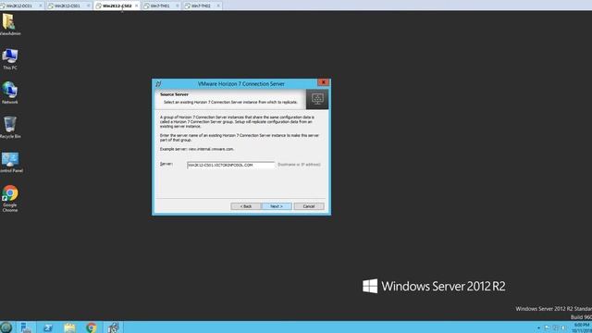Click Next in the Connection Server wizard
The image size is (592, 333).
[x=277, y=206]
